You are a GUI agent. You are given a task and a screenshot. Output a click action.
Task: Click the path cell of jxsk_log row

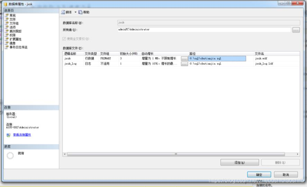click(221, 64)
